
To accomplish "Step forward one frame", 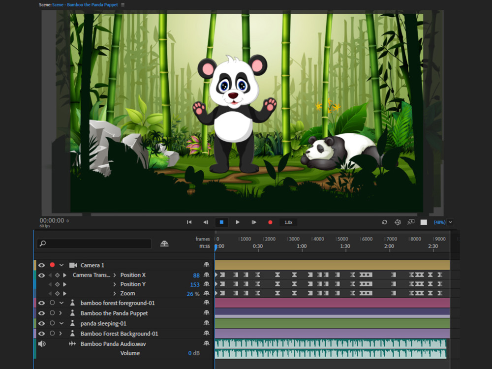I will 254,222.
